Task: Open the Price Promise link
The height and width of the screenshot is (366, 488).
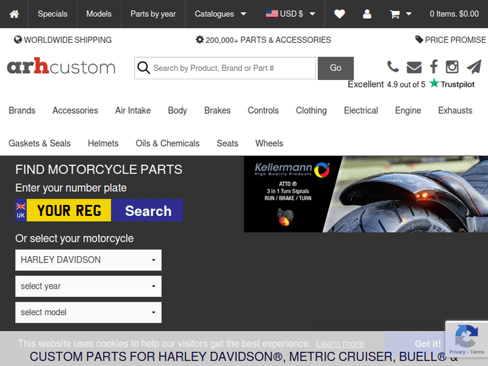Action: [450, 40]
